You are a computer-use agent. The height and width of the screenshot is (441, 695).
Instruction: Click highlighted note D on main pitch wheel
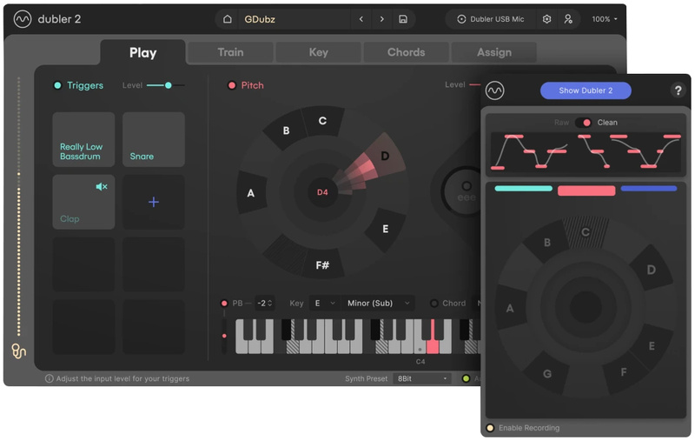pos(385,156)
